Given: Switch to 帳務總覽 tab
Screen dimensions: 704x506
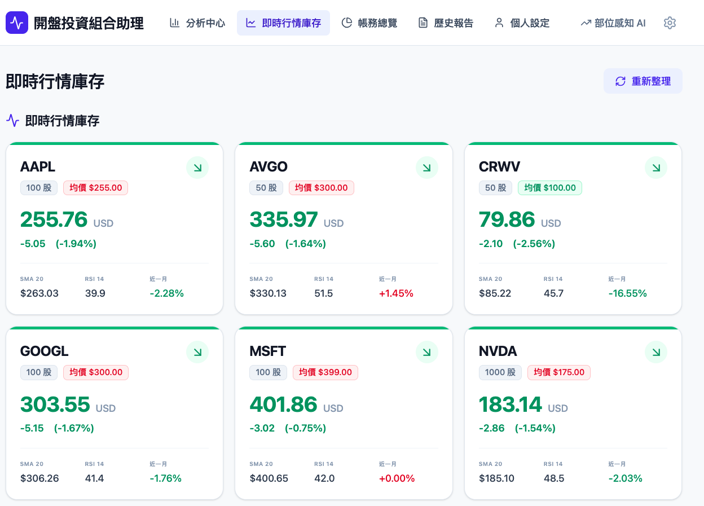Looking at the screenshot, I should coord(369,23).
